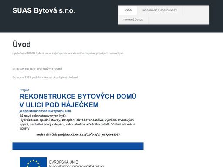Screen dimensions: 223x167
Task: Click the Registrační číslo projektu line
Action: 78,134
